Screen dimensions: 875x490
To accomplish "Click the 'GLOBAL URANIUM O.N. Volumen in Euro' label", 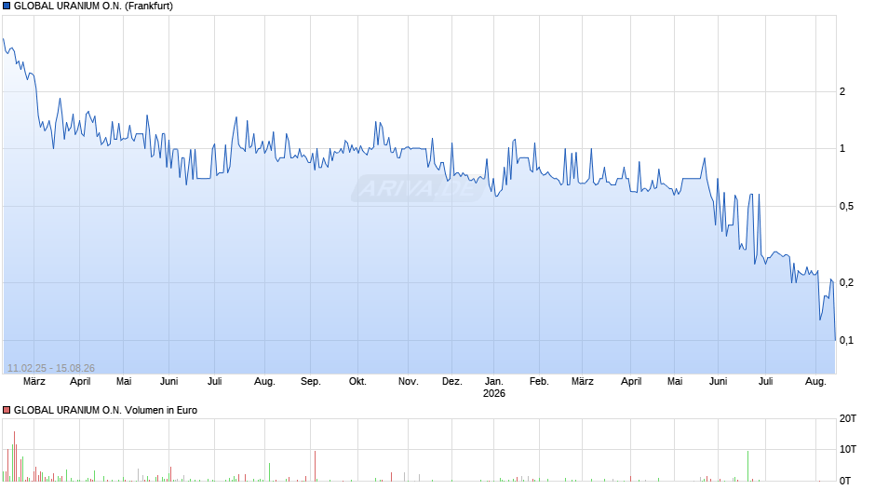I will click(x=105, y=410).
